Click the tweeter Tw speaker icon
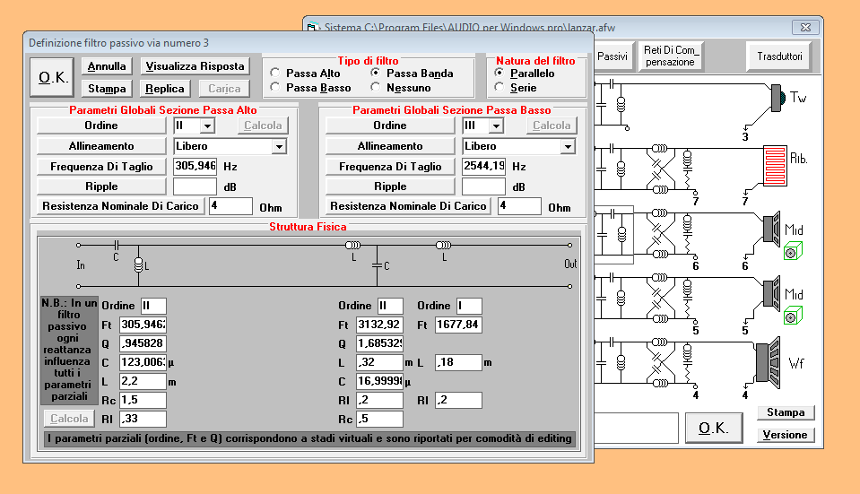This screenshot has width=860, height=494. tap(777, 98)
